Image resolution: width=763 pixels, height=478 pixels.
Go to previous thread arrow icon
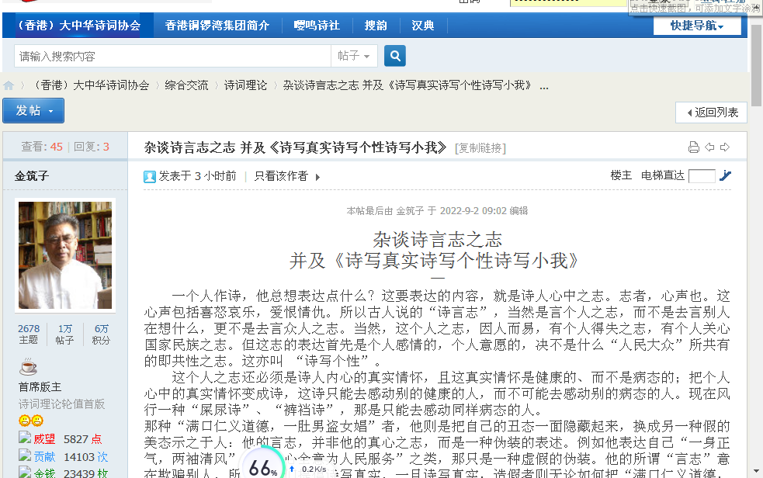point(709,147)
